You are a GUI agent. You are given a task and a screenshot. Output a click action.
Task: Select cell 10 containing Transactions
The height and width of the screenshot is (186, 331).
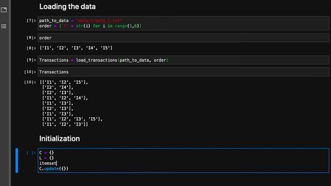[184, 72]
